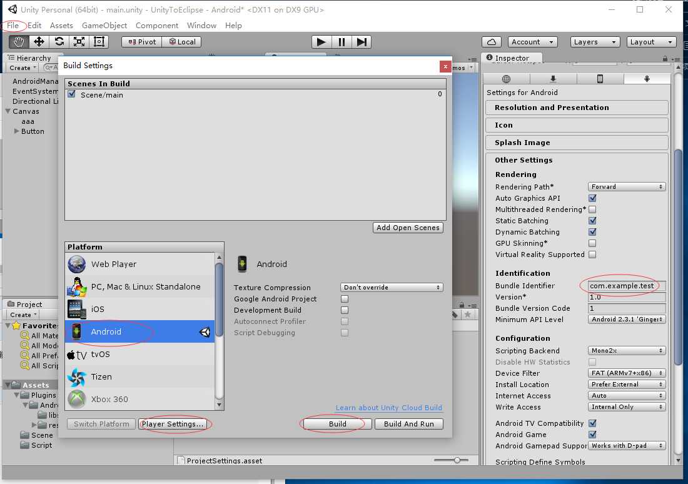Open Minimum API Level dropdown
Image resolution: width=688 pixels, height=484 pixels.
(627, 320)
